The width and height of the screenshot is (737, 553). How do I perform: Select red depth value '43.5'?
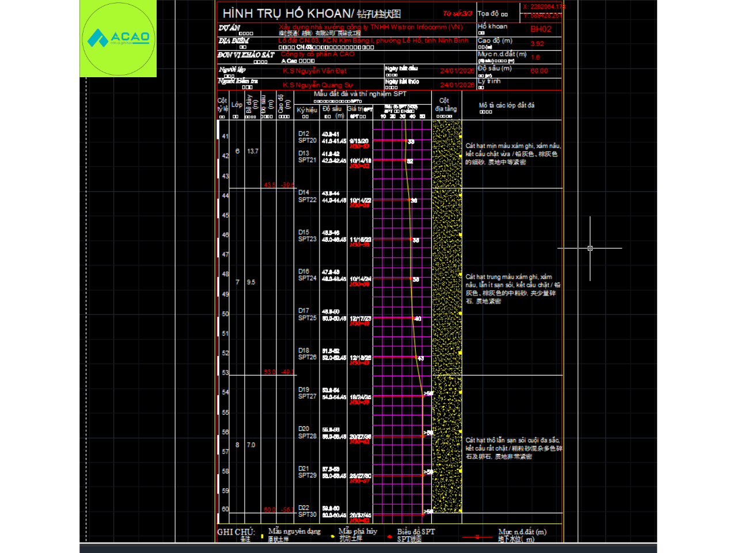pyautogui.click(x=270, y=185)
